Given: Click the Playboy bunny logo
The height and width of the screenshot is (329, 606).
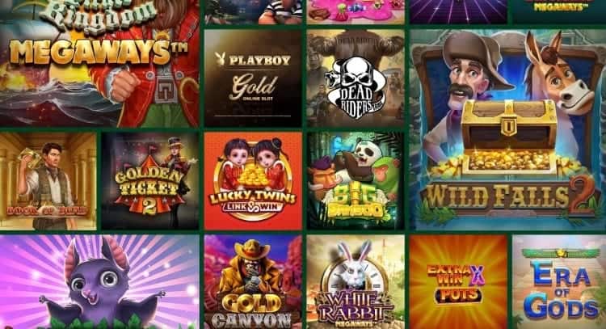Looking at the screenshot, I should pyautogui.click(x=220, y=60).
